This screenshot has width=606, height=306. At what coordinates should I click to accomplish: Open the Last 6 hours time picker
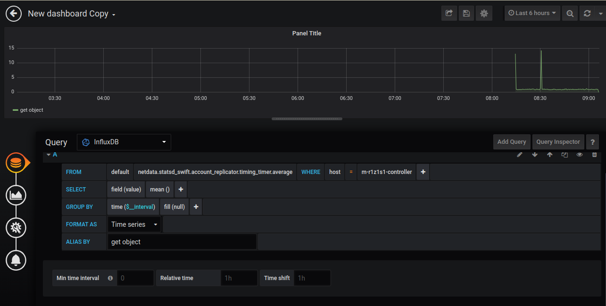(x=532, y=13)
